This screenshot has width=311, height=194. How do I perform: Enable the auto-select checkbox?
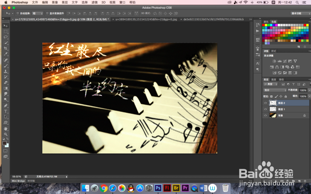pos(18,13)
